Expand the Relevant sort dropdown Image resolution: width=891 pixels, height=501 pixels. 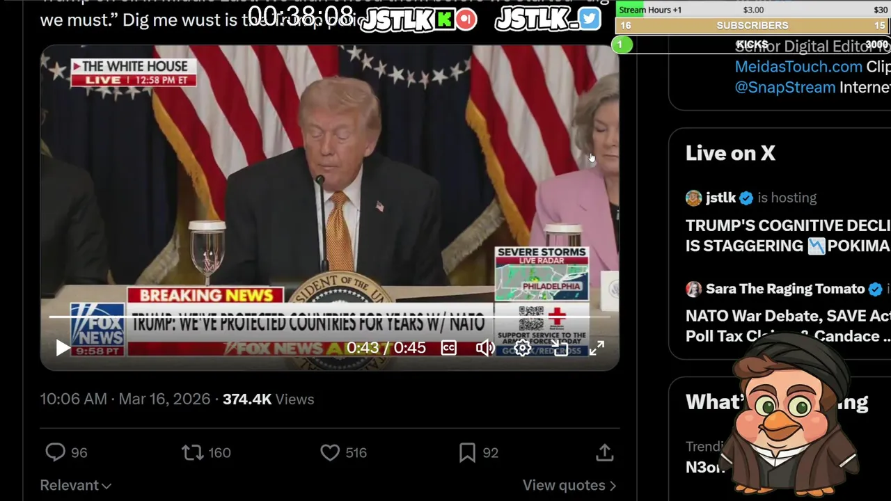pos(75,485)
